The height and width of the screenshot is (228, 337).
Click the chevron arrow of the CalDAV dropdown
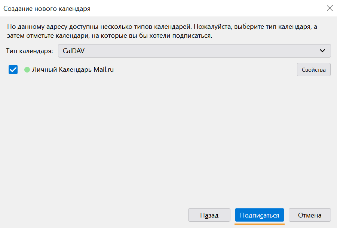[x=322, y=51]
